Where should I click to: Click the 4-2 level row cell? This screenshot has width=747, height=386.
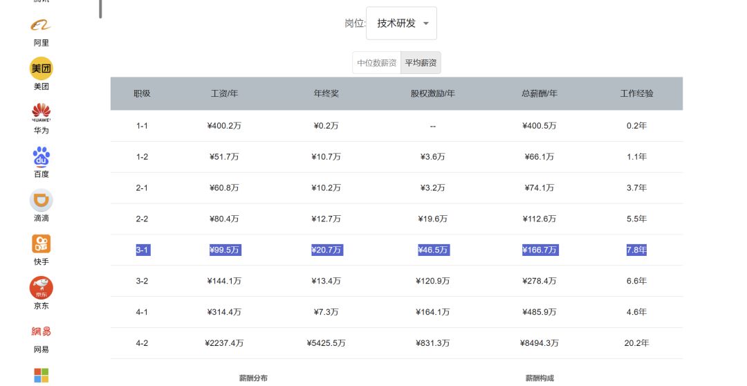coord(142,343)
